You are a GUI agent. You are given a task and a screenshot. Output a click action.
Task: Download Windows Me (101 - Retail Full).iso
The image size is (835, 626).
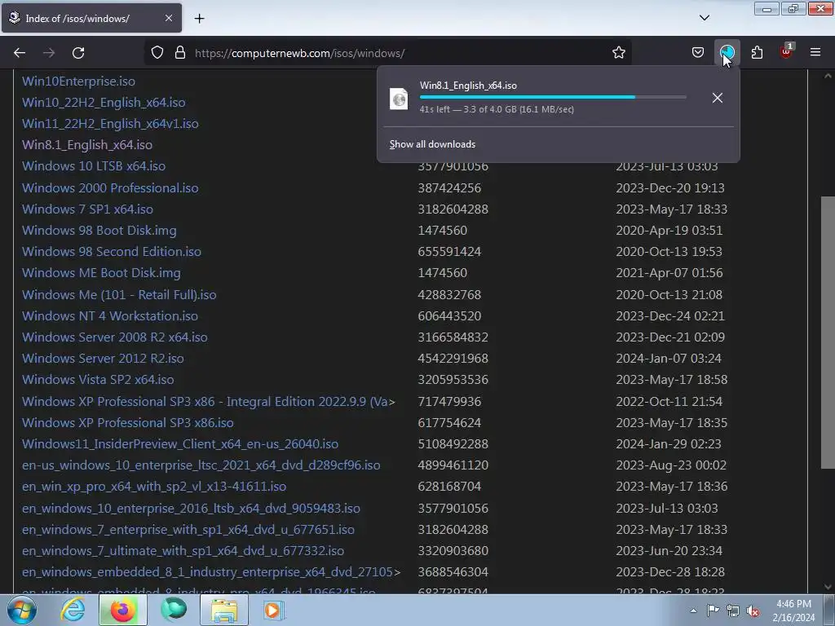pos(119,294)
